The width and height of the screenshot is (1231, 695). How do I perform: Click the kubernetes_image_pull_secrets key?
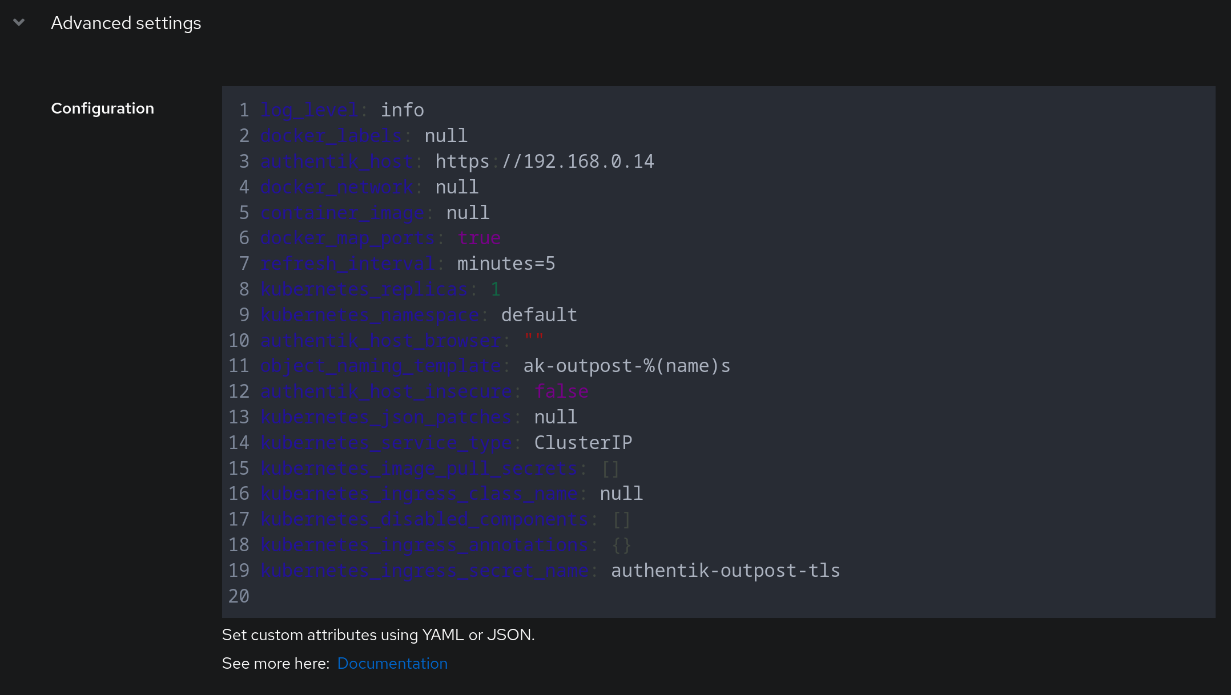419,468
